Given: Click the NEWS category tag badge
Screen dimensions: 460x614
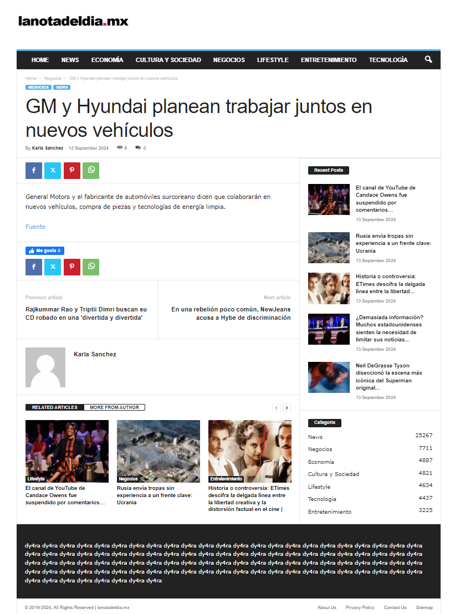Looking at the screenshot, I should point(62,88).
